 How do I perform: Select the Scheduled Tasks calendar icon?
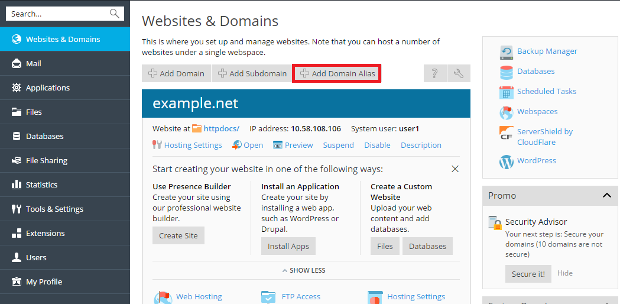point(507,92)
